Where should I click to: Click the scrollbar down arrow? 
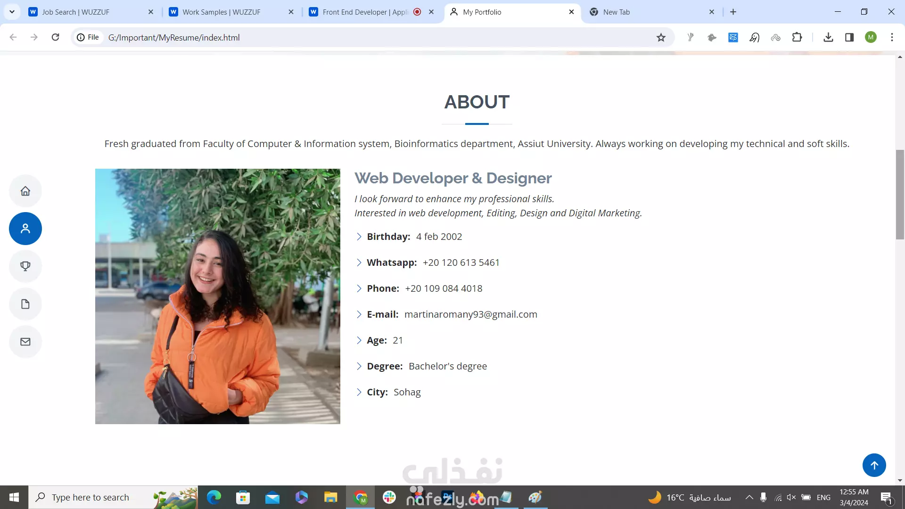(x=900, y=481)
